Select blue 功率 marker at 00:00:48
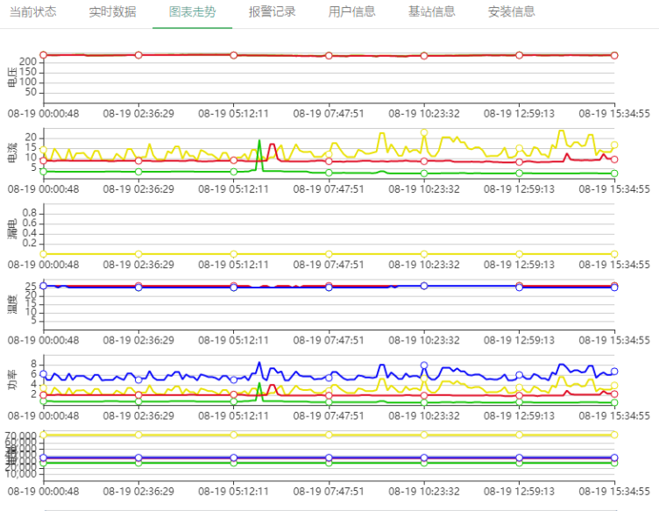Viewport: 659px width, 511px height. (x=43, y=374)
